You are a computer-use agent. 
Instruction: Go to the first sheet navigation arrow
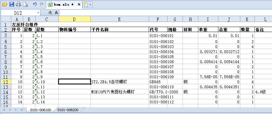[x=4, y=110]
